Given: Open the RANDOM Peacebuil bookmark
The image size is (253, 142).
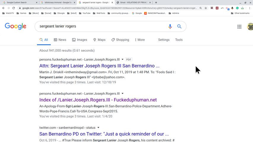Looking at the screenshot, I should tap(155, 13).
